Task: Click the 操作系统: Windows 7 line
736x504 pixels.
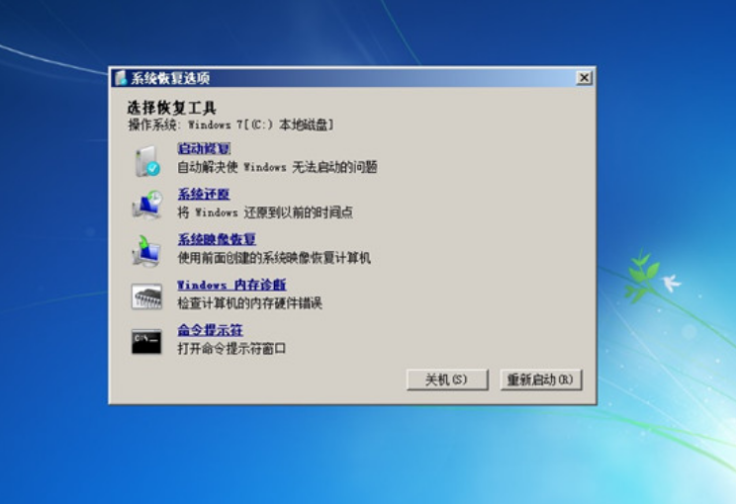Action: [x=230, y=125]
